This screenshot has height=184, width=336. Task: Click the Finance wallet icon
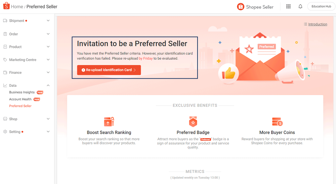point(5,72)
